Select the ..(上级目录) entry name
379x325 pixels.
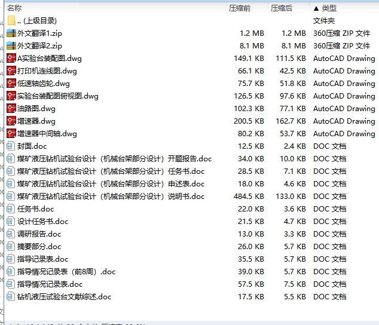point(37,21)
